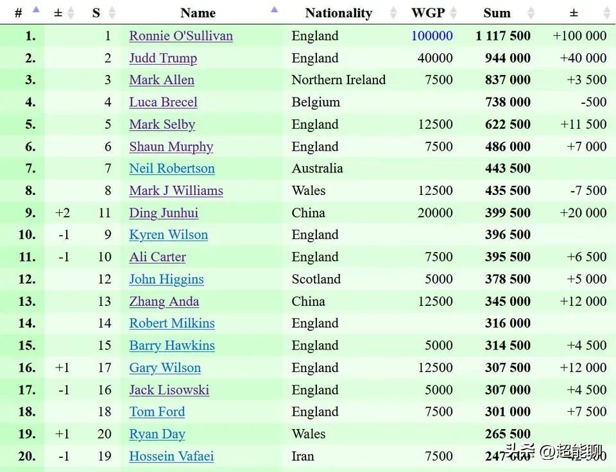Sort by rank using the # column arrow
616x472 pixels.
[36, 10]
